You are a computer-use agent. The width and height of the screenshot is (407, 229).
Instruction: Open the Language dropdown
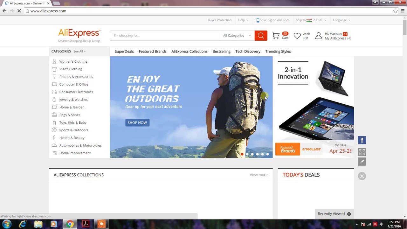click(x=341, y=20)
